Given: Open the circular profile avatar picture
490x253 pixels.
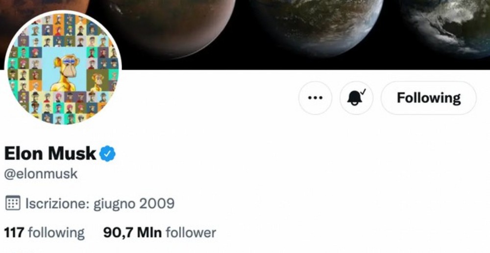Looking at the screenshot, I should click(63, 68).
